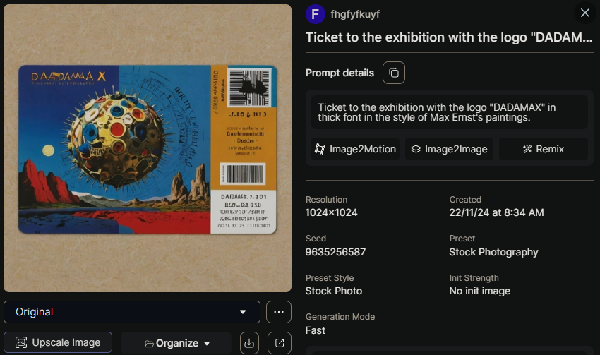Click the purple F user avatar
The width and height of the screenshot is (600, 355).
tap(315, 13)
